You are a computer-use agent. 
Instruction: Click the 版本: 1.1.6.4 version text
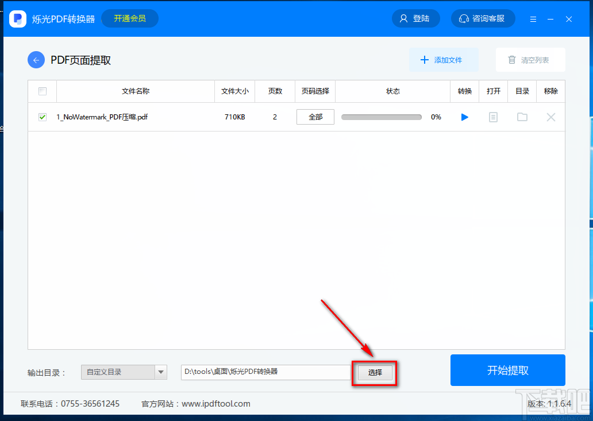click(x=549, y=404)
